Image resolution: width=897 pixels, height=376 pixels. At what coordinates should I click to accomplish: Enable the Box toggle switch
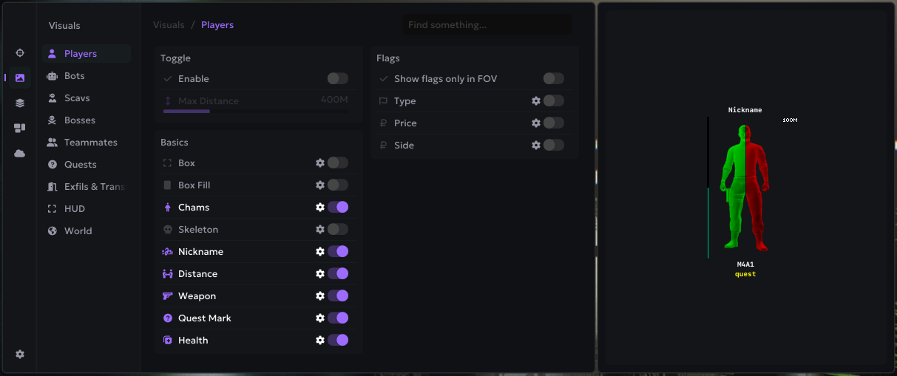pos(337,163)
